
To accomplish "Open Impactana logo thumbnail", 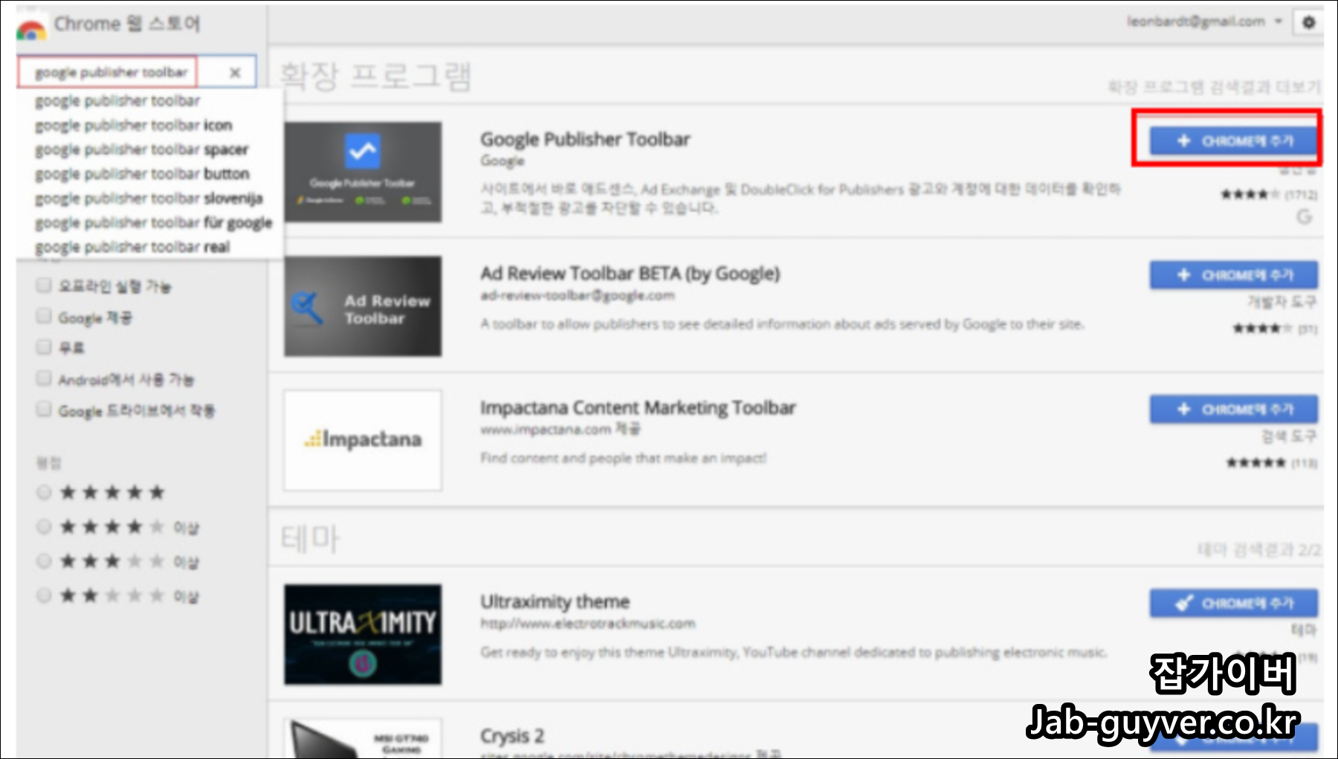I will [x=363, y=440].
